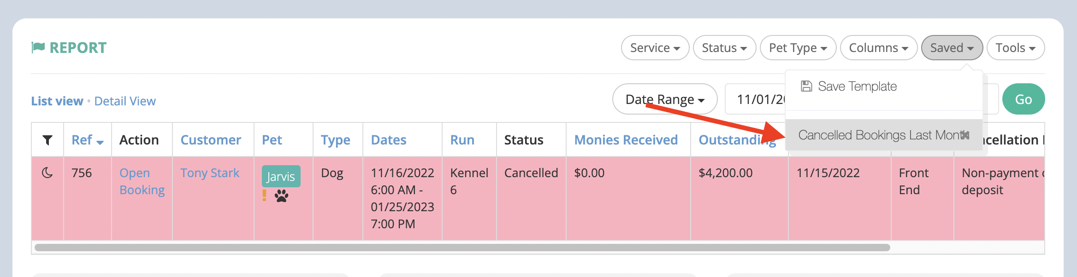Click the $0.00 monies received value
The image size is (1077, 277).
[x=589, y=173]
